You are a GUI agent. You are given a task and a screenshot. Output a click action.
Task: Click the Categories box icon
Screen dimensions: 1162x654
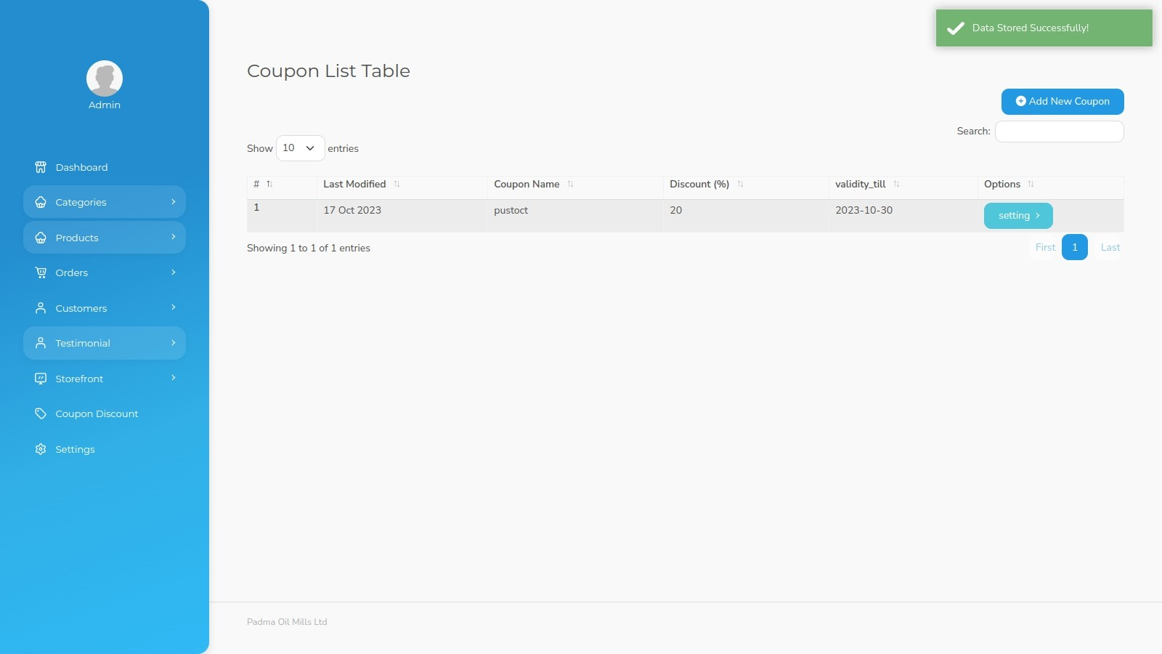[x=41, y=201]
